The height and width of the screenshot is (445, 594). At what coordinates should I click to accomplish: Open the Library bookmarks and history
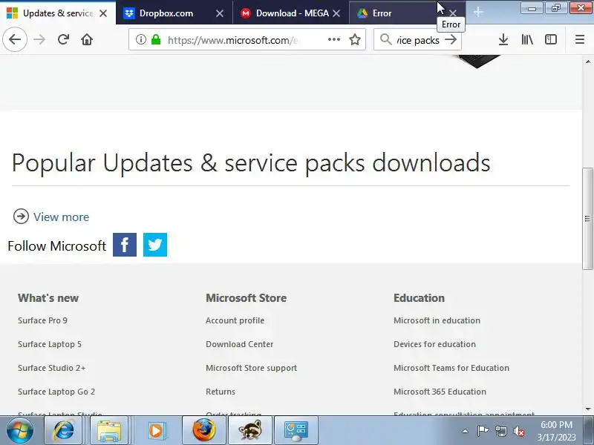tap(527, 39)
